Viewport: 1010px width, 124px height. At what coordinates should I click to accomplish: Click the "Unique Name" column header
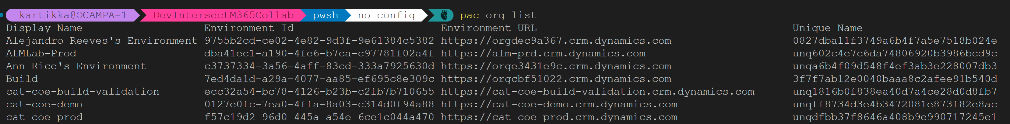(x=827, y=28)
